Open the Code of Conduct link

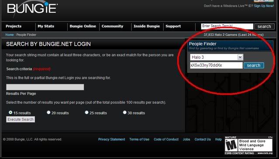pyautogui.click(x=166, y=139)
